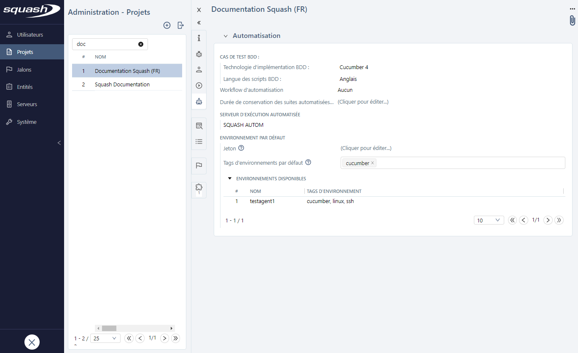Close the project detail panel
Screen dimensions: 578x353
pos(199,10)
